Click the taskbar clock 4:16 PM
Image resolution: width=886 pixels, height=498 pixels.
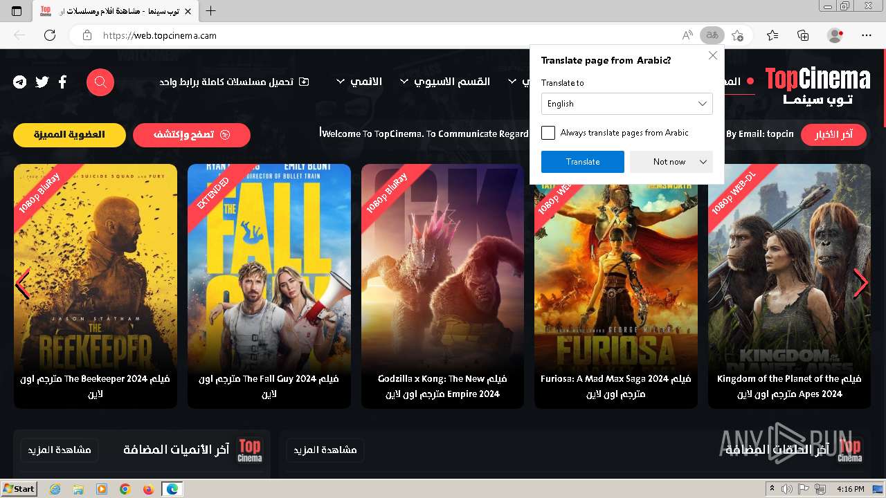850,489
